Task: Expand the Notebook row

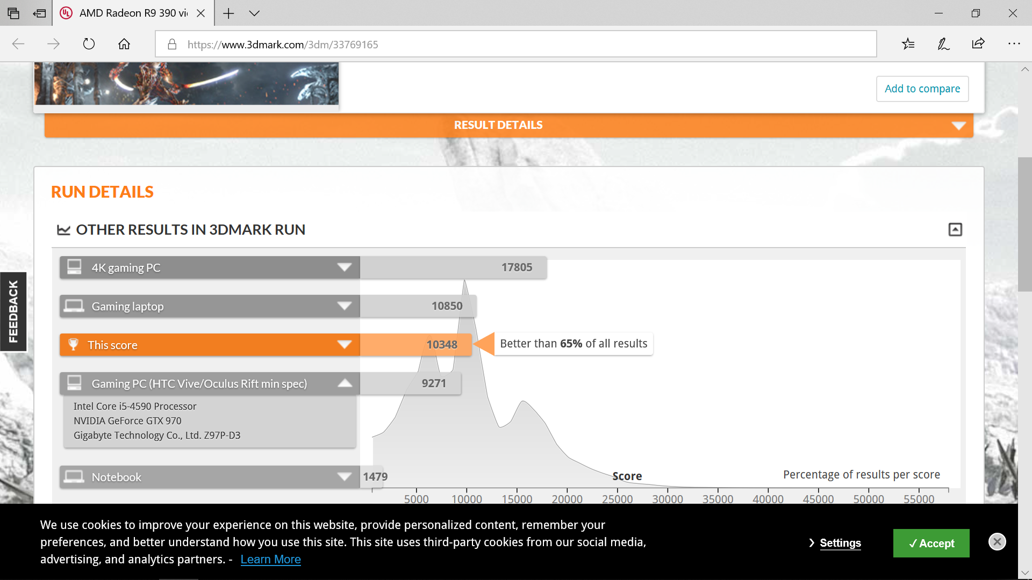Action: pyautogui.click(x=344, y=477)
